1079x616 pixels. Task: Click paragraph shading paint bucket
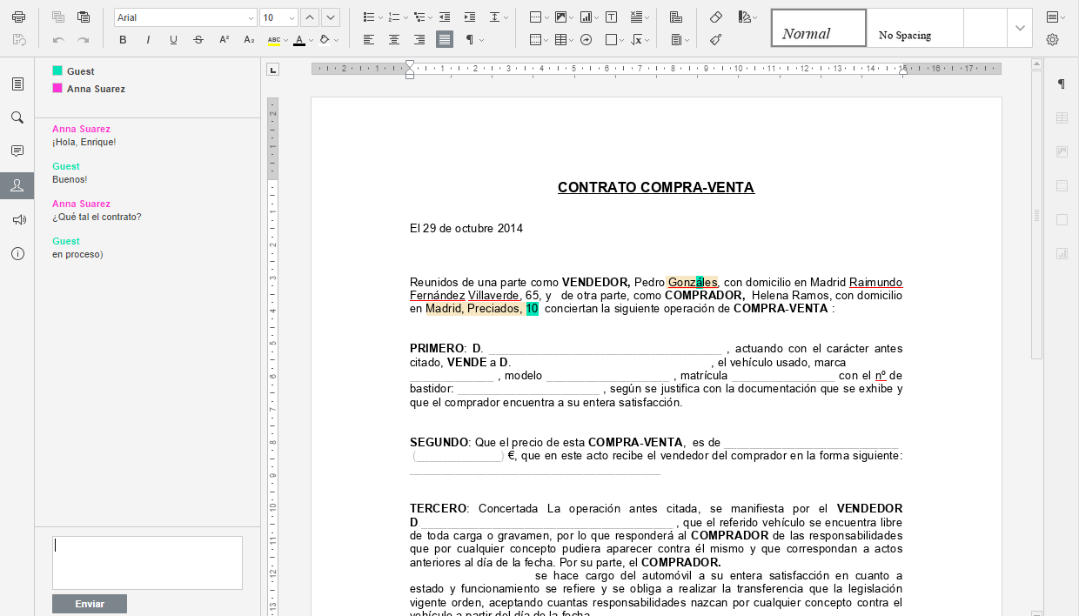[325, 40]
